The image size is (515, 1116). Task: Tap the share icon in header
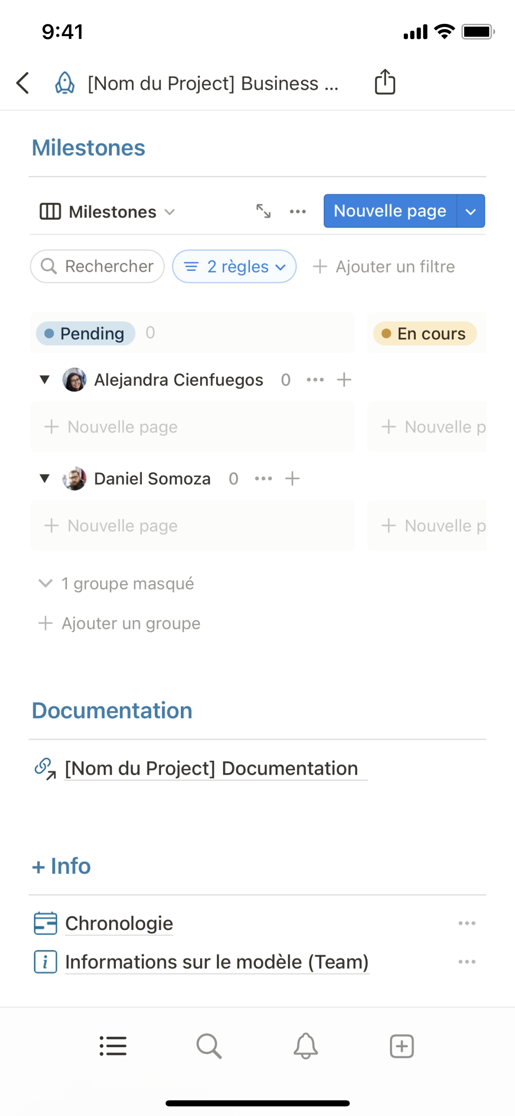[x=385, y=82]
